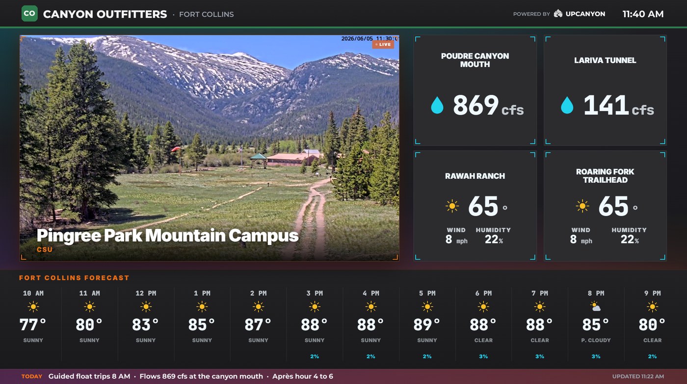The height and width of the screenshot is (384, 687).
Task: Click the water drop icon for Poudre Canyon Mouth
Action: (437, 105)
